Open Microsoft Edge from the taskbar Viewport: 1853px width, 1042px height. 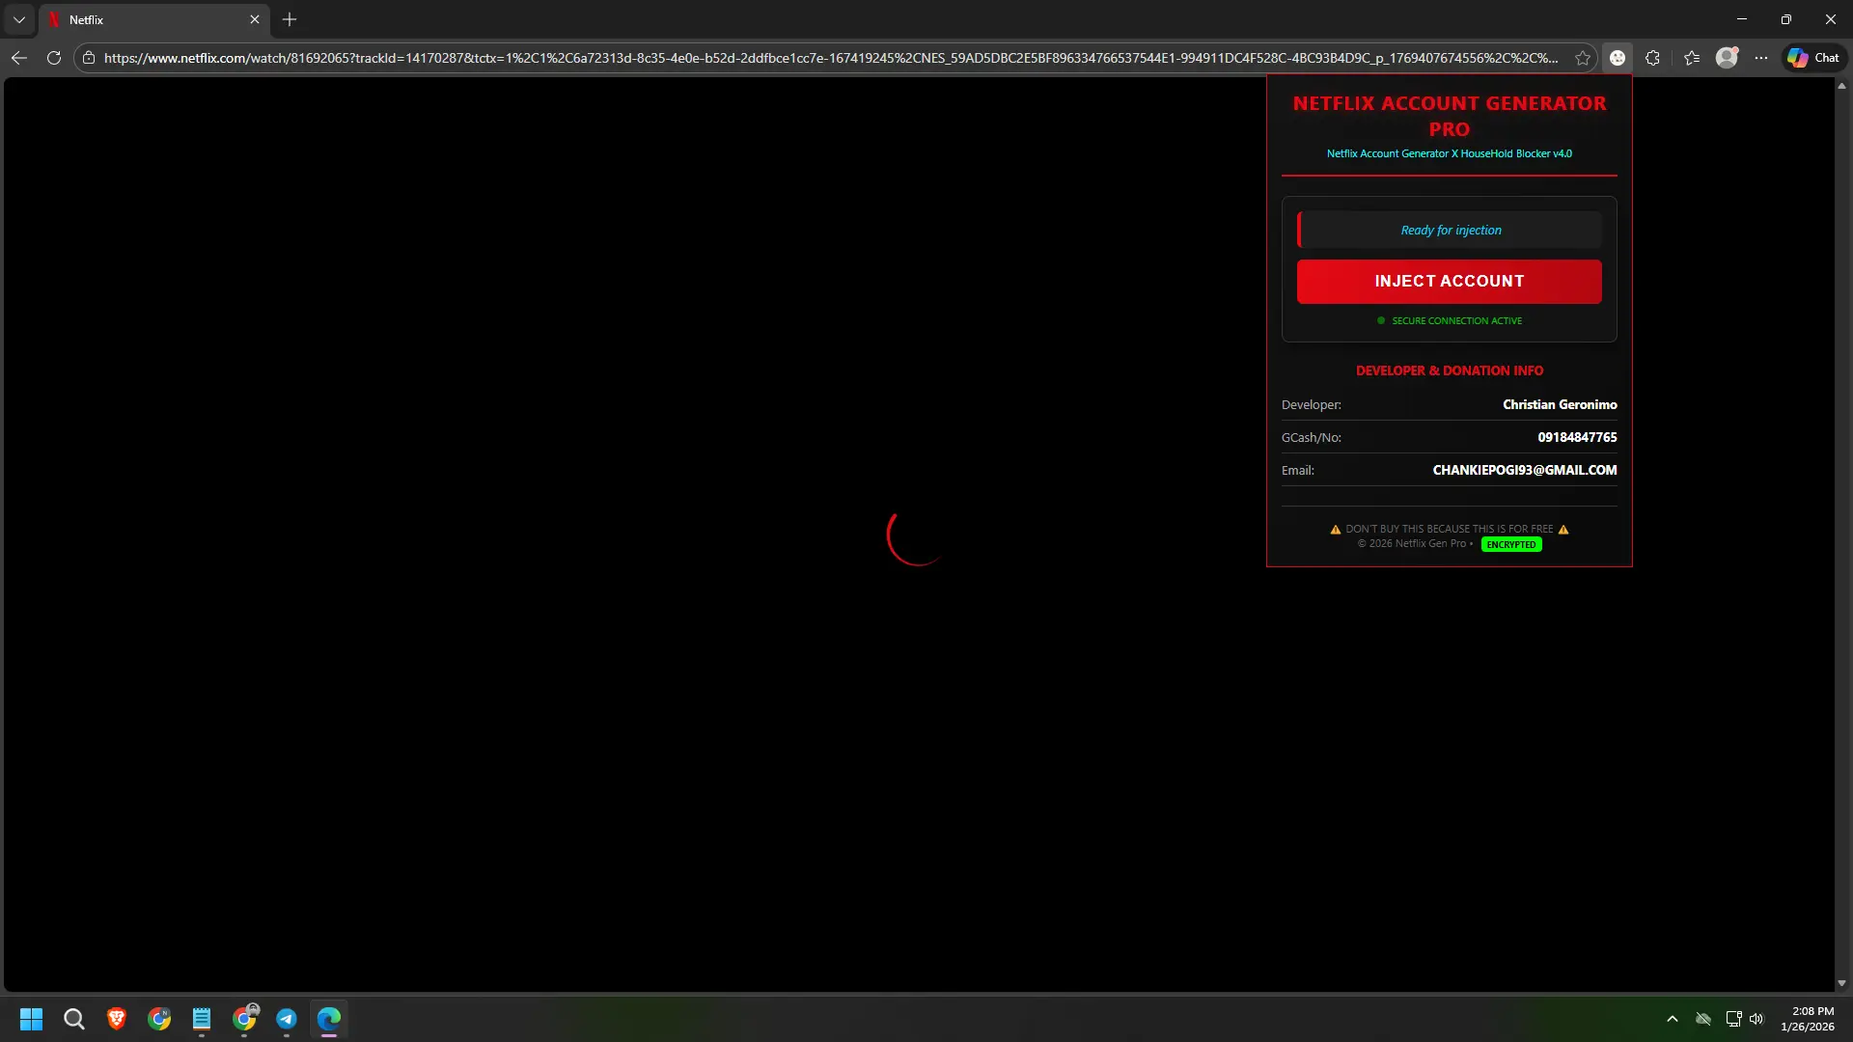pyautogui.click(x=329, y=1019)
